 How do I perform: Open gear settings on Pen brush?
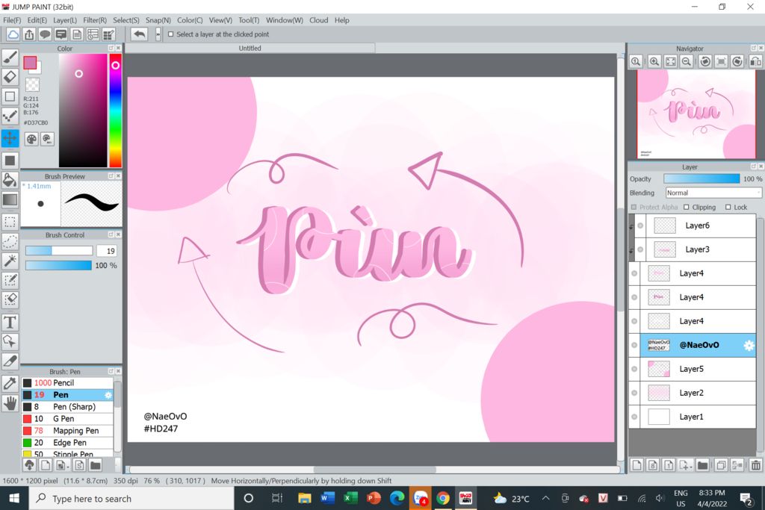pyautogui.click(x=108, y=395)
